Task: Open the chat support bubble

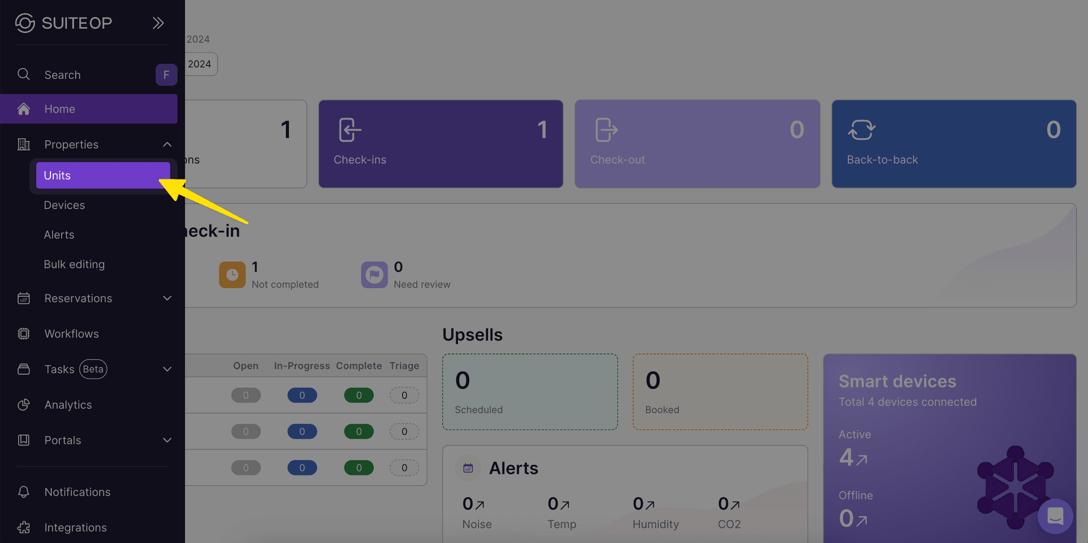Action: click(1056, 516)
